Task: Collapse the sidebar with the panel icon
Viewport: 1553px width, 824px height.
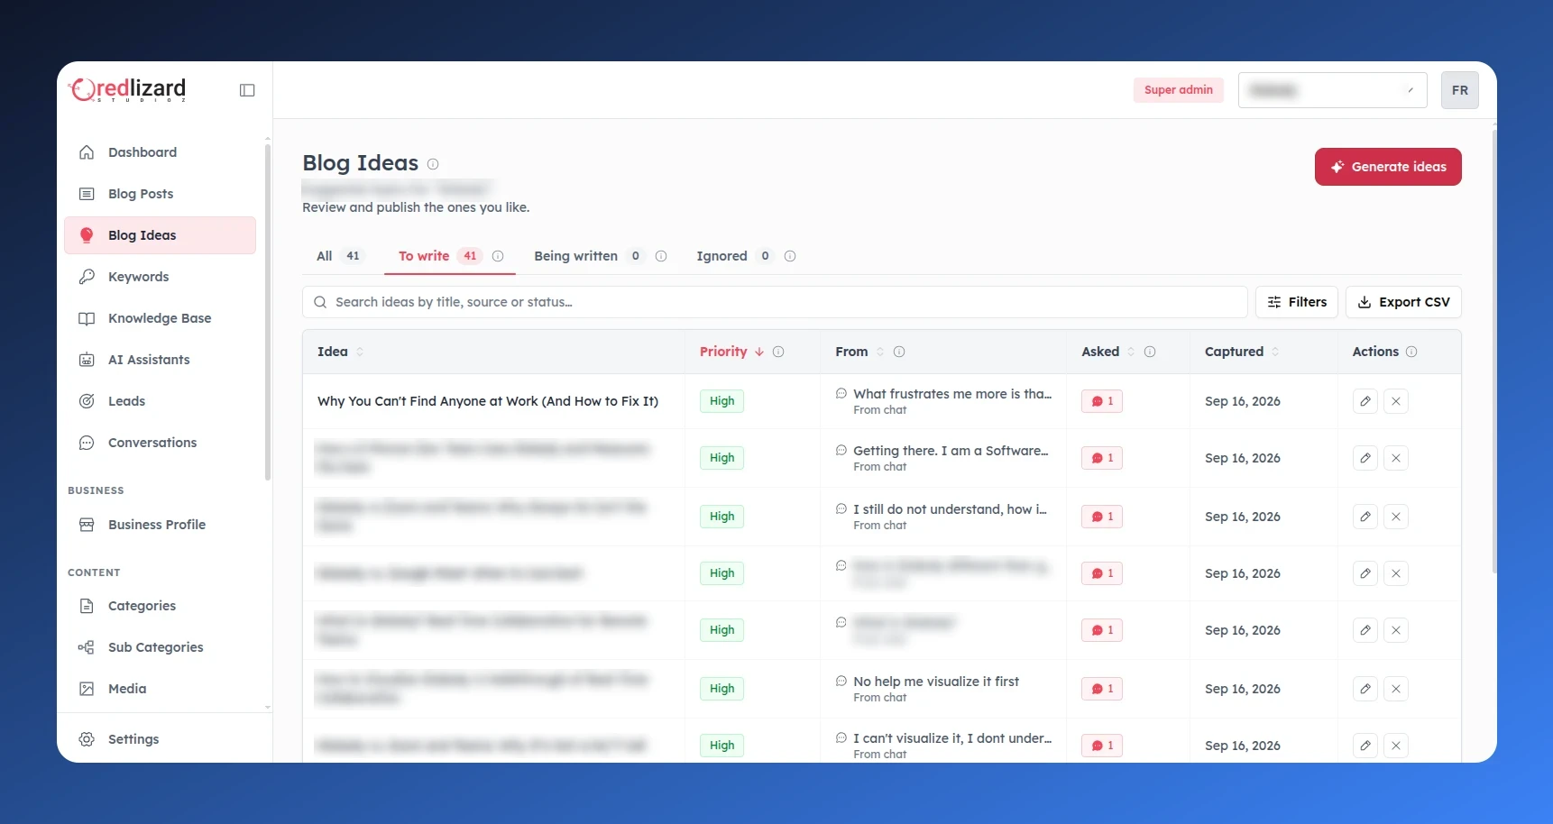Action: click(x=247, y=90)
